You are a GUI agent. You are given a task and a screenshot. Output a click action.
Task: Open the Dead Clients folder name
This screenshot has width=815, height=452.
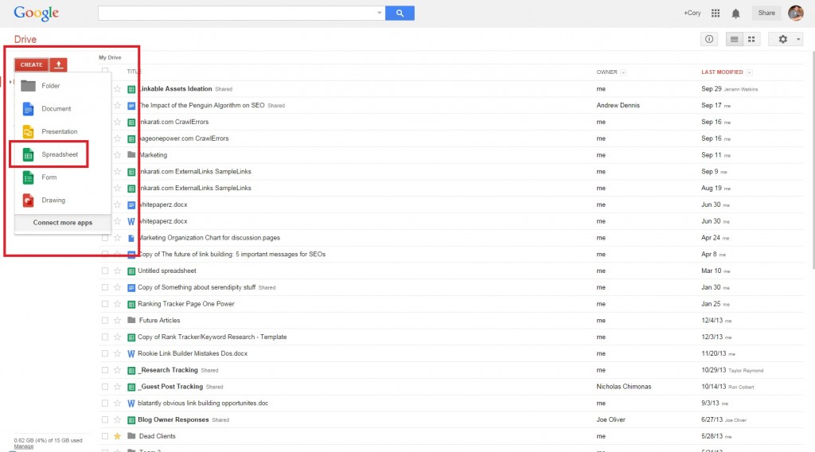(x=157, y=436)
